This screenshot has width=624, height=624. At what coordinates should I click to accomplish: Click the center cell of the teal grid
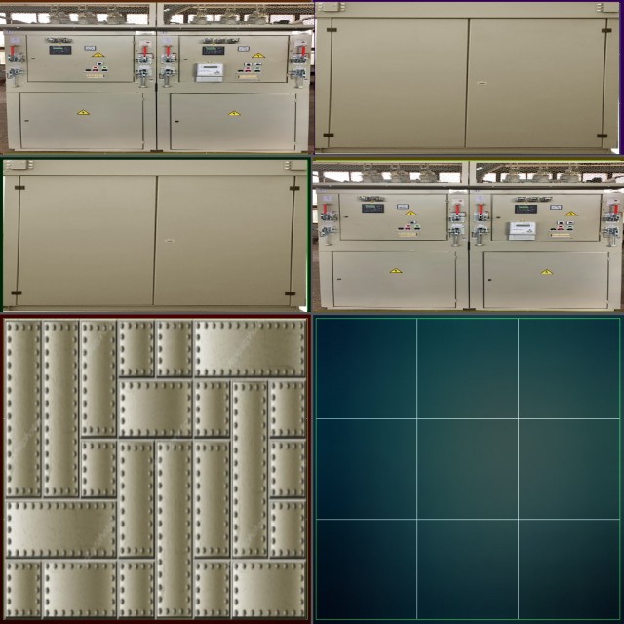[x=468, y=469]
